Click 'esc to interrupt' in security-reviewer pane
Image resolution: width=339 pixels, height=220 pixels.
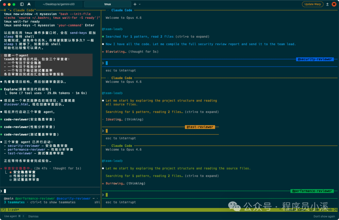[x=121, y=71]
